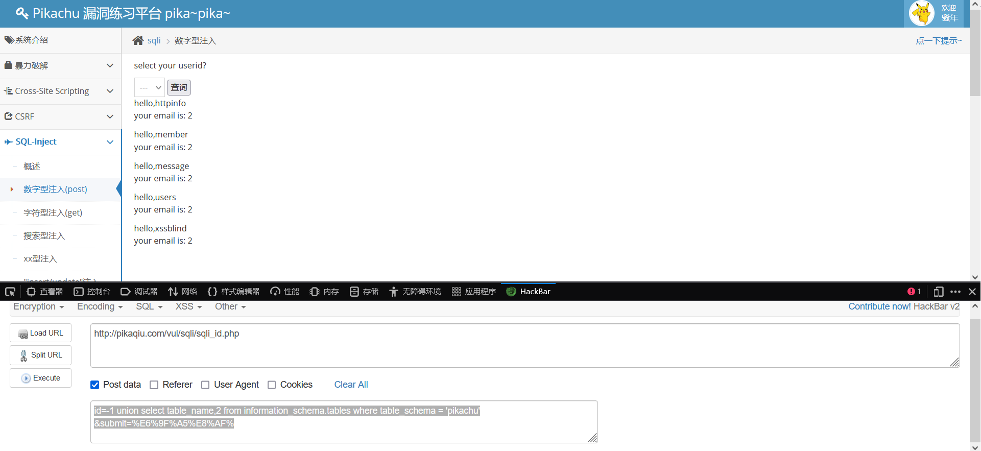The image size is (981, 451).
Task: Close the developer tools panel
Action: coord(972,292)
